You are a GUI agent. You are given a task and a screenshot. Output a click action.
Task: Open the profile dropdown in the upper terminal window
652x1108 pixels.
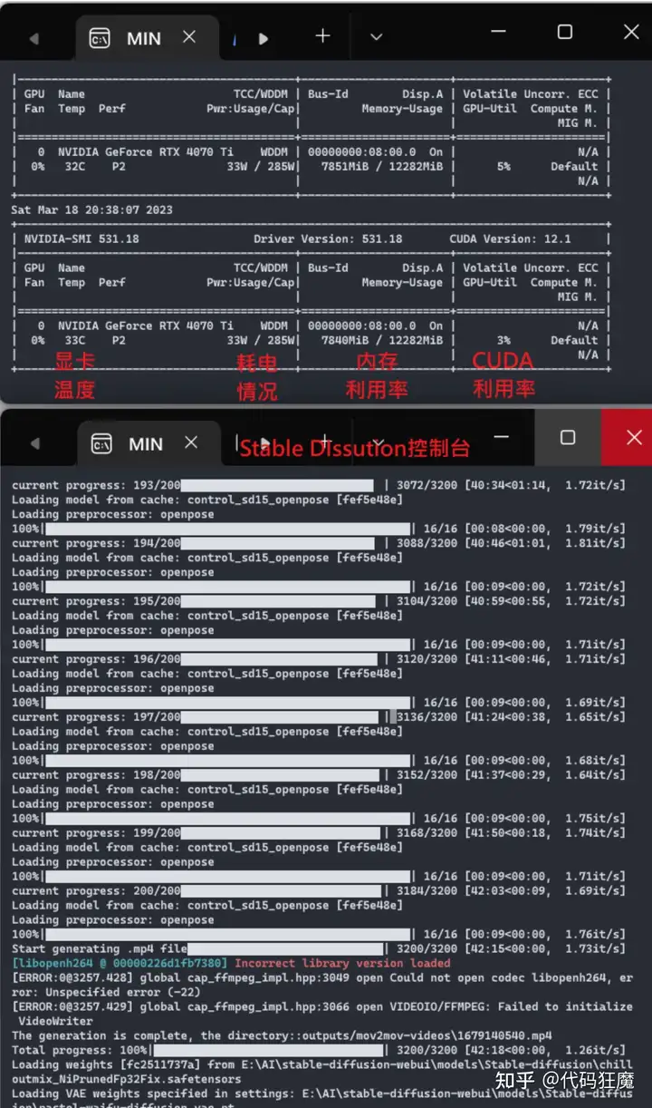(x=377, y=37)
